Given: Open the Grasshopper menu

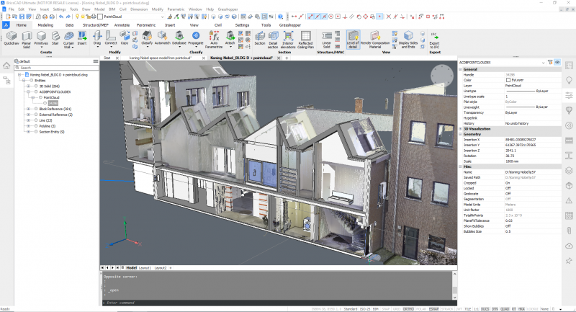Looking at the screenshot, I should click(228, 9).
